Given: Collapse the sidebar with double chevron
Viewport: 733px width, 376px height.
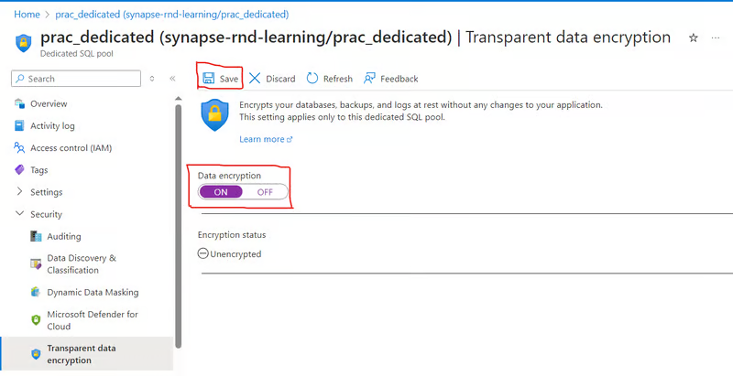Looking at the screenshot, I should [x=172, y=79].
